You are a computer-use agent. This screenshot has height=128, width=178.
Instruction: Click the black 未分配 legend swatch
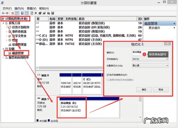pyautogui.click(x=37, y=121)
